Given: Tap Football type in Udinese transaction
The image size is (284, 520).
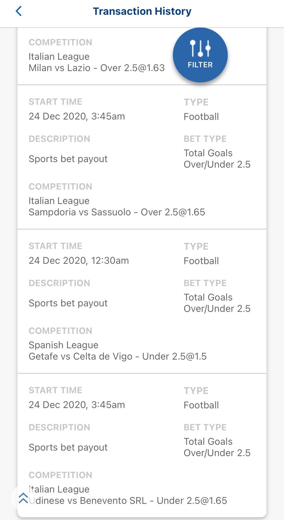Looking at the screenshot, I should pos(201,405).
